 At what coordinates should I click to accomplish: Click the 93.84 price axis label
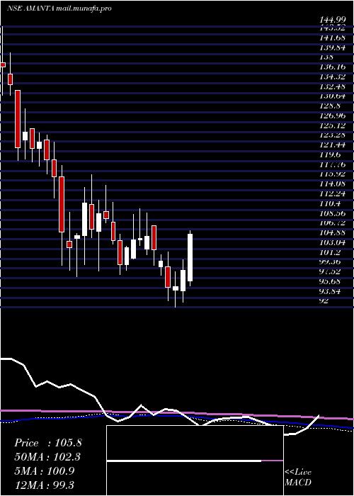click(331, 291)
